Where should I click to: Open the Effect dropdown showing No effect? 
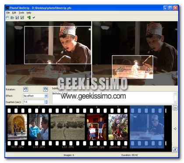(x=35, y=96)
